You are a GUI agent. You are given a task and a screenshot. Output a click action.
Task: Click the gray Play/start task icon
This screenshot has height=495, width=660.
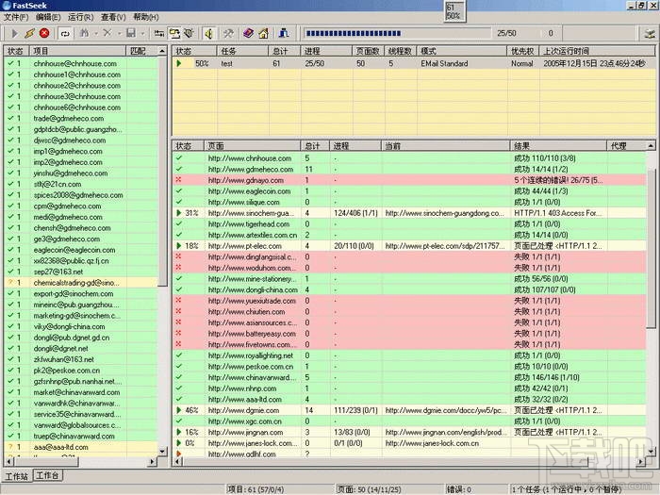tap(14, 33)
